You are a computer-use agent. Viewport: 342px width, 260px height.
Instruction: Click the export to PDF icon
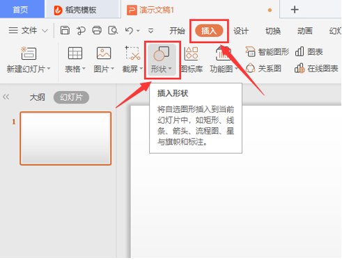pyautogui.click(x=81, y=31)
